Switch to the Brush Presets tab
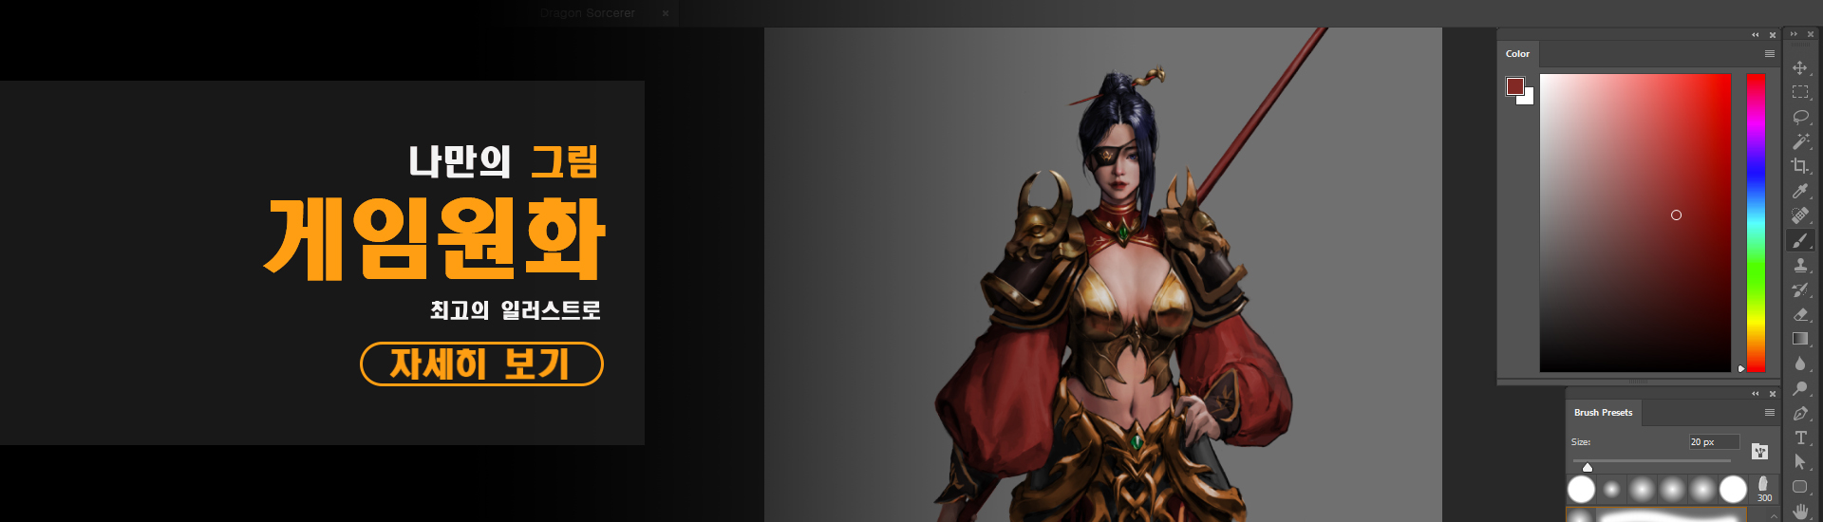Screen dimensions: 1823x522 click(1603, 413)
